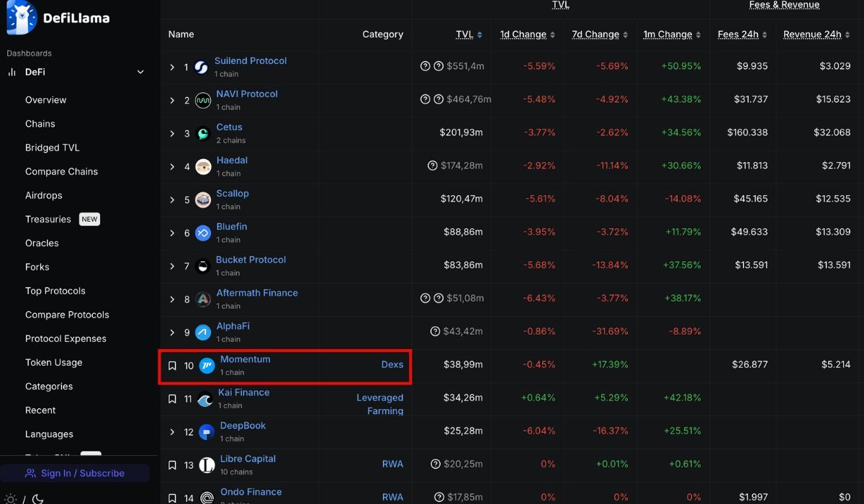The height and width of the screenshot is (504, 864).
Task: Click the DefiLlama logo
Action: tap(58, 18)
